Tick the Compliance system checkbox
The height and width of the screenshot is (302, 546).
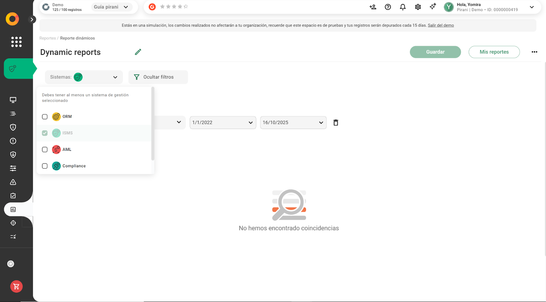(x=45, y=166)
